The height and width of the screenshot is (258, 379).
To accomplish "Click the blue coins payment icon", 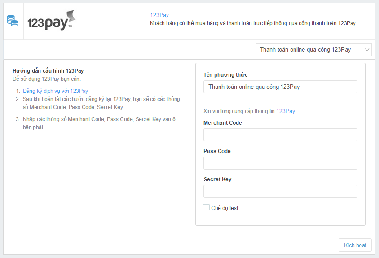I will (13, 21).
